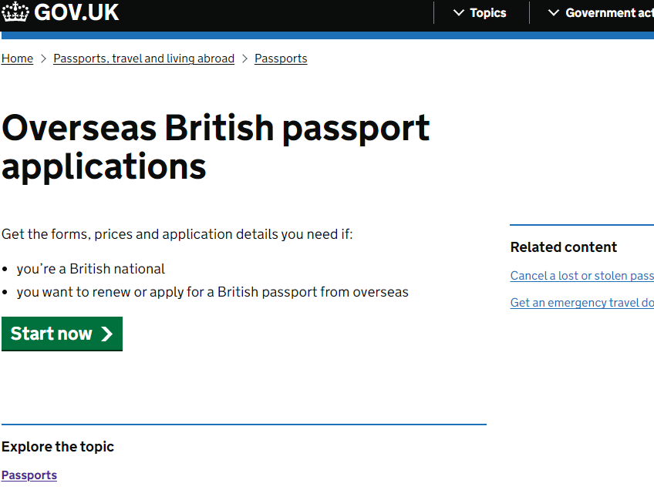The height and width of the screenshot is (490, 654).
Task: Open Cancel a lost or stolen passport link
Action: [582, 276]
